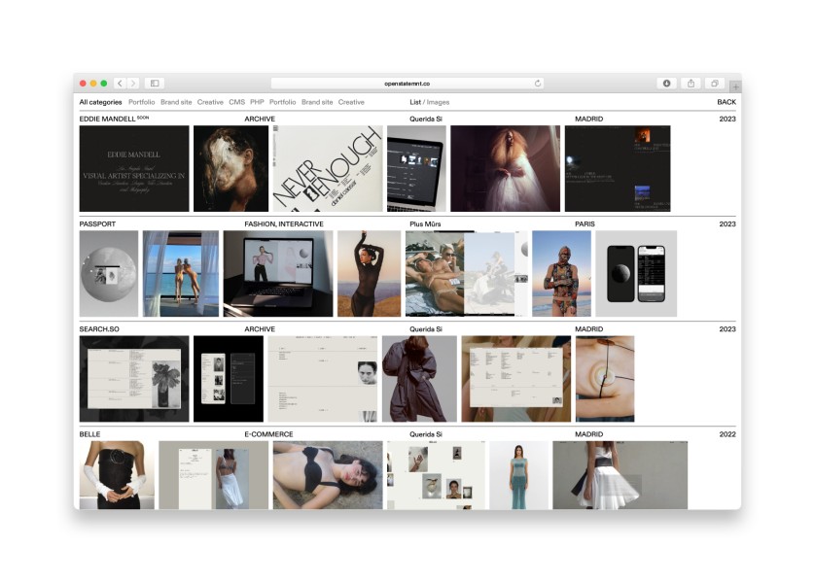Show the tab overview icon
Screen dimensions: 815x583
[715, 83]
